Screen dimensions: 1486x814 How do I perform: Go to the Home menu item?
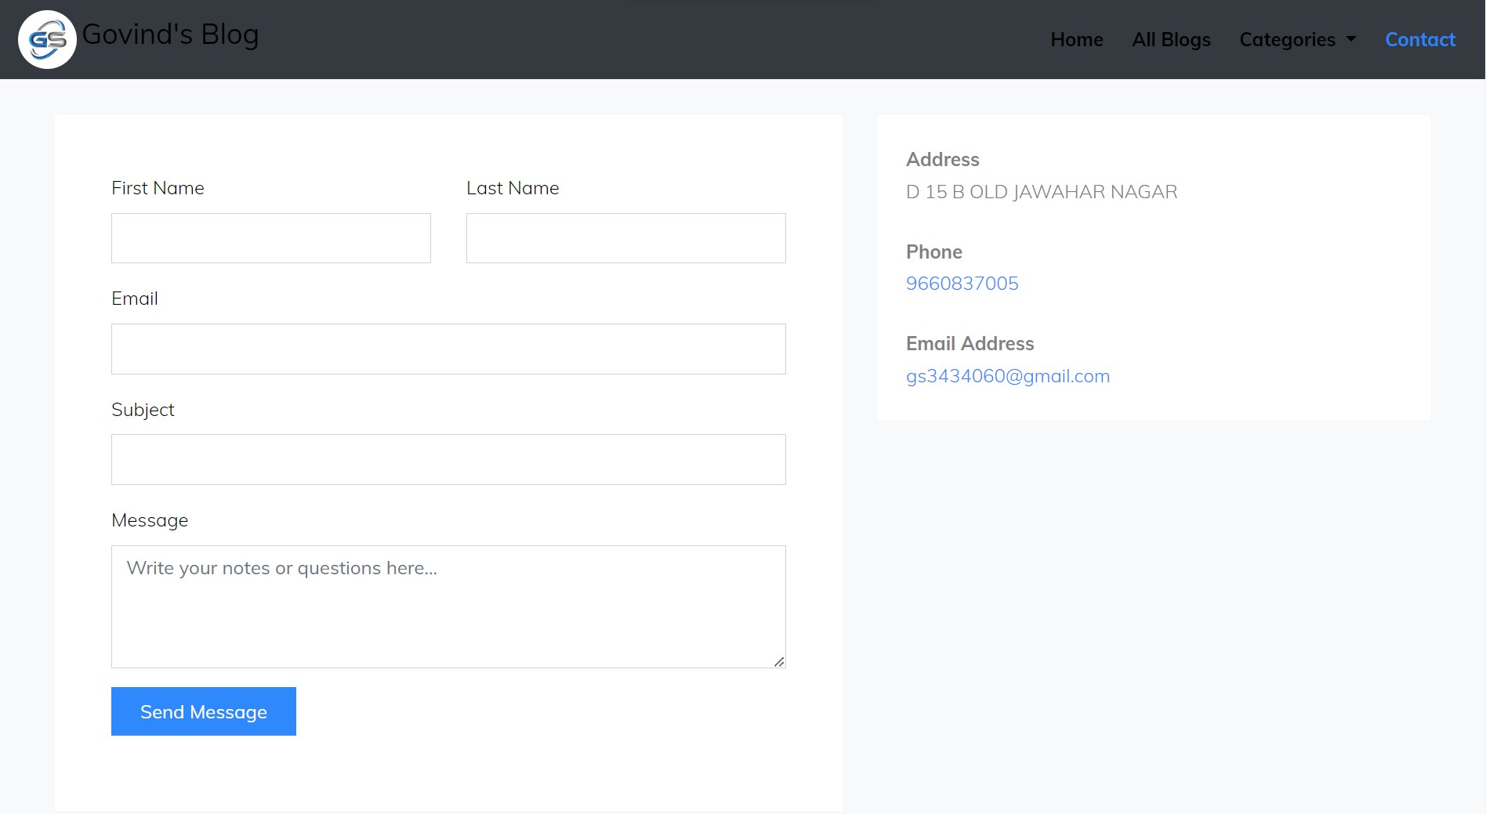(x=1077, y=39)
